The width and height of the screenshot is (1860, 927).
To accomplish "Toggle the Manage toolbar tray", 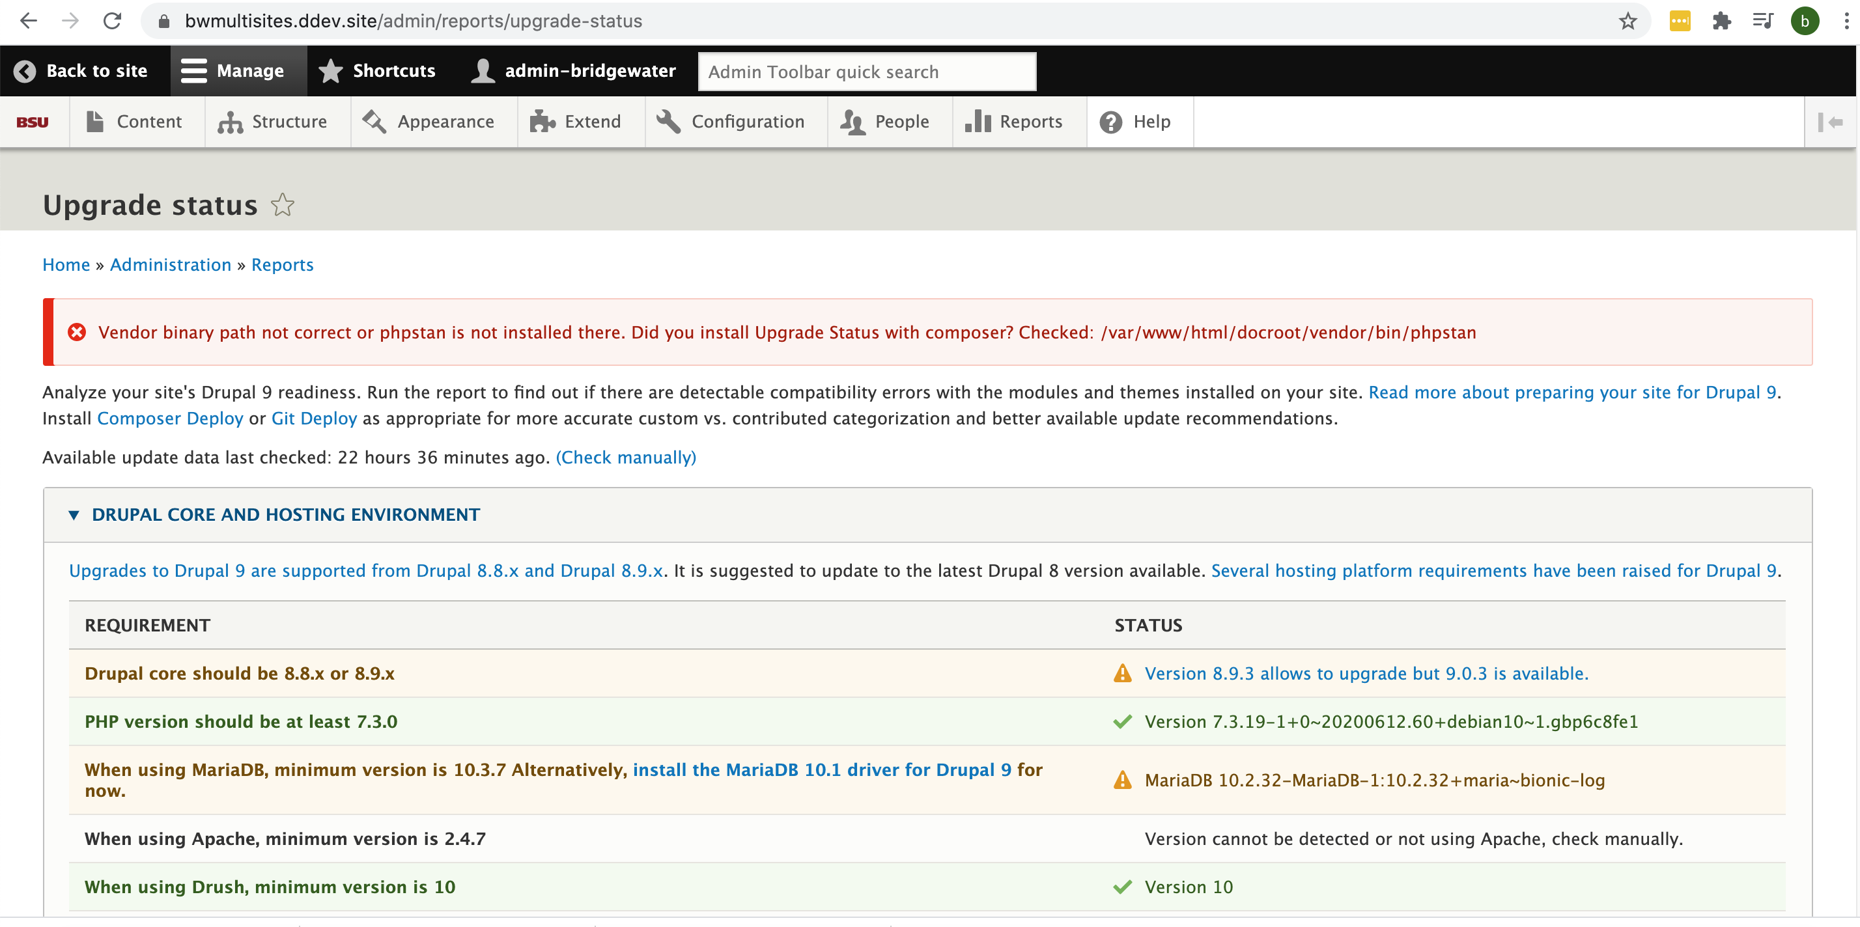I will (238, 71).
